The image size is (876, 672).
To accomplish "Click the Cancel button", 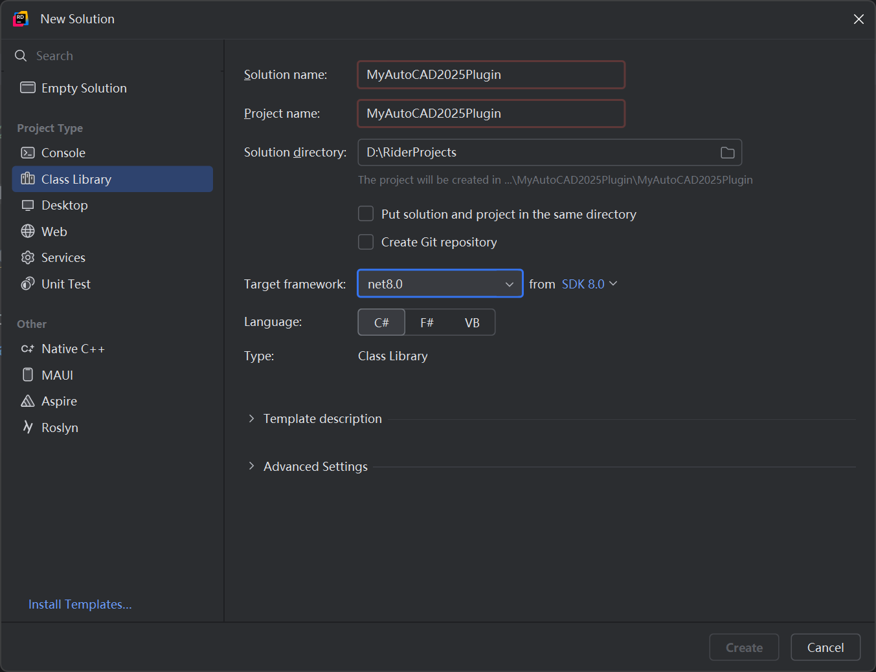I will pyautogui.click(x=825, y=647).
